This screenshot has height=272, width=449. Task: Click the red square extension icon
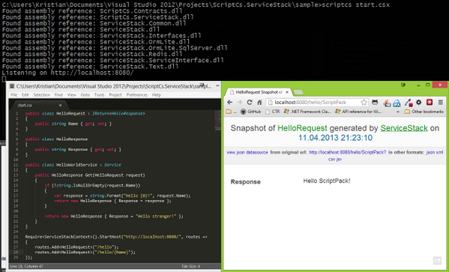tap(430, 102)
